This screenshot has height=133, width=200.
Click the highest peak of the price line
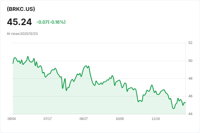point(28,57)
